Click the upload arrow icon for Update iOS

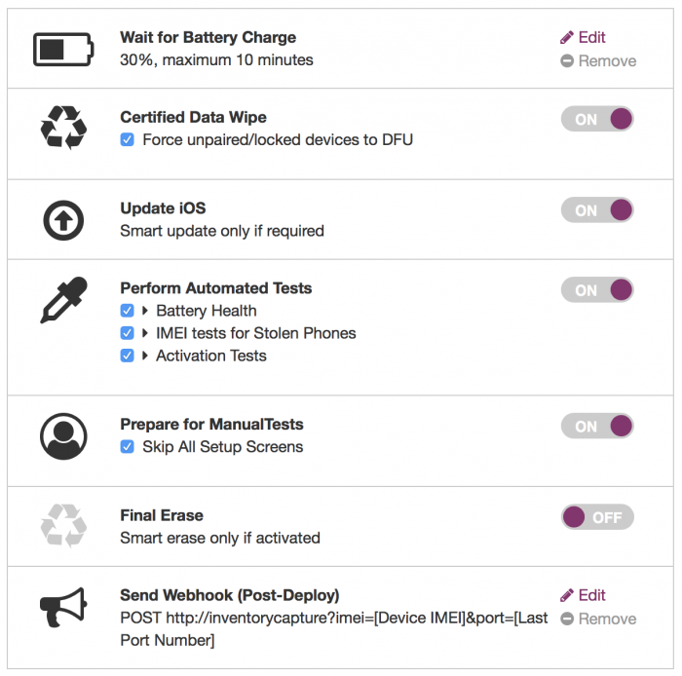coord(63,220)
